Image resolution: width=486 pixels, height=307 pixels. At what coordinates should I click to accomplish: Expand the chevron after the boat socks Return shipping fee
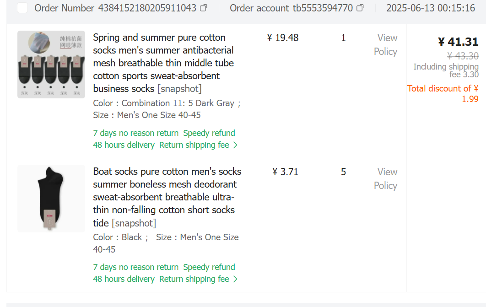pos(235,279)
